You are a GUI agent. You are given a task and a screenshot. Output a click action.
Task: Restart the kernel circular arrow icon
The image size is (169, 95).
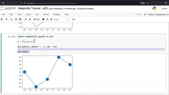click(47, 19)
